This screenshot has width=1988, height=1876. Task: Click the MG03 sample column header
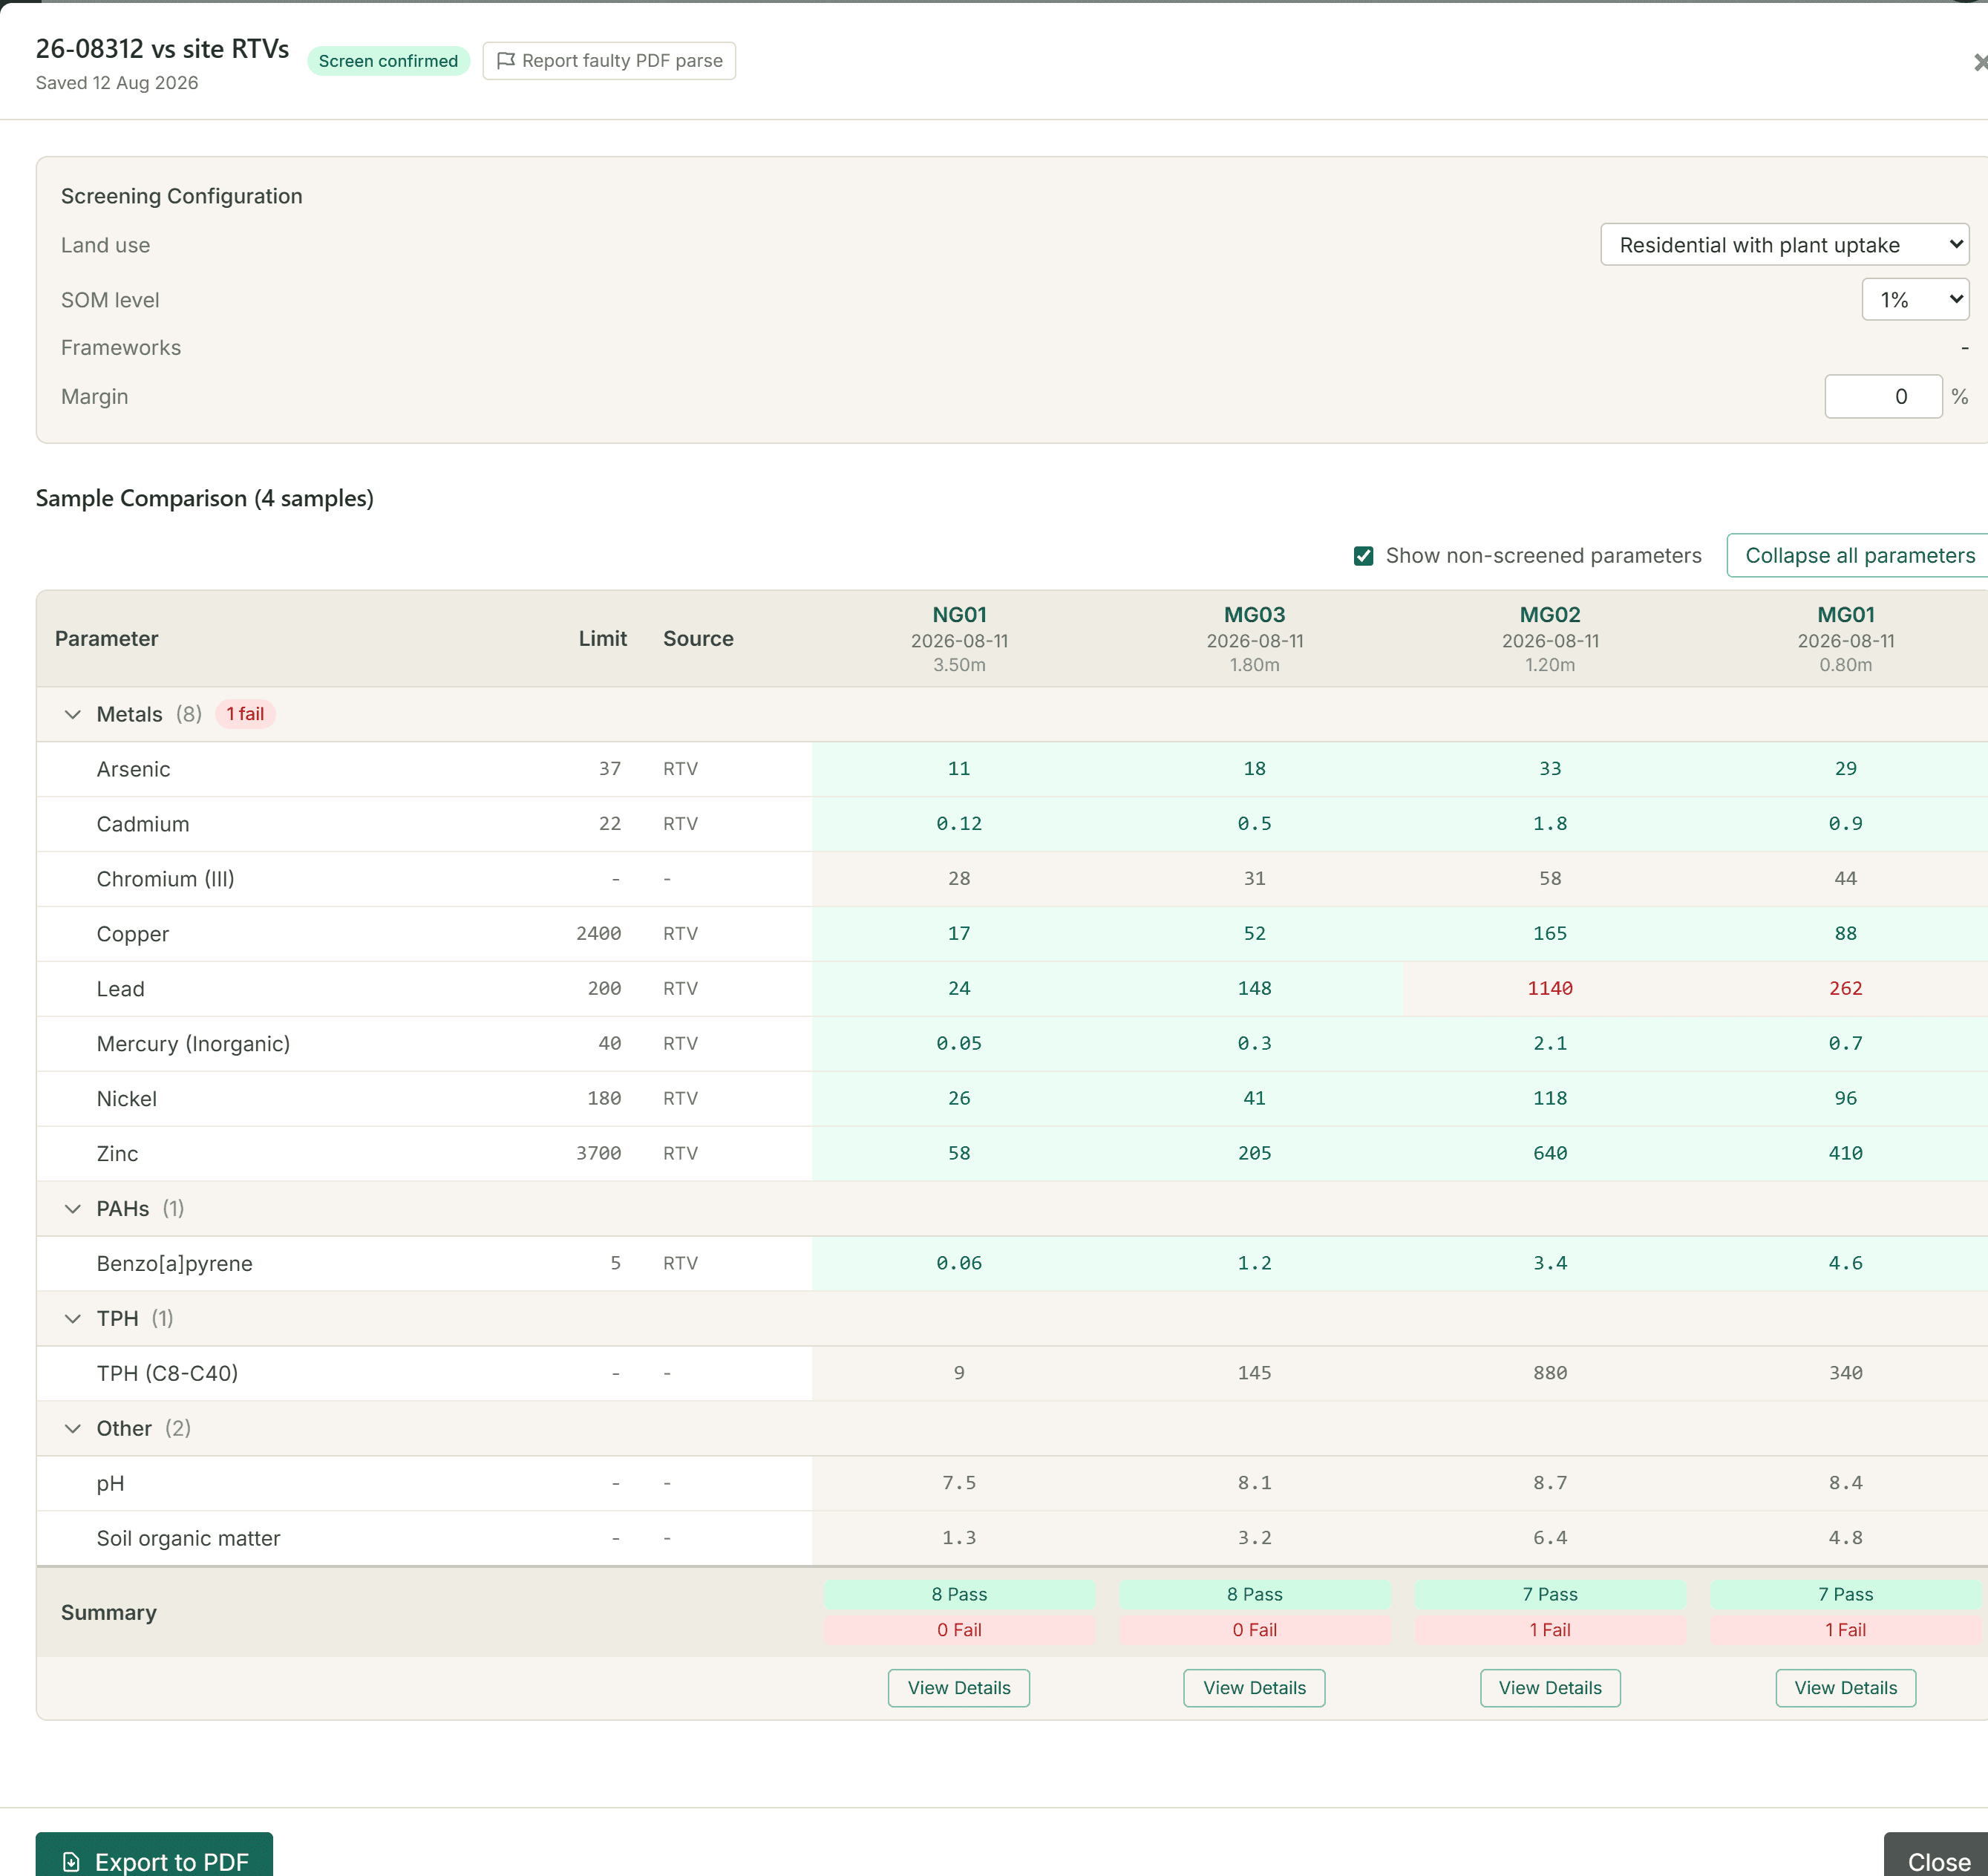1254,639
